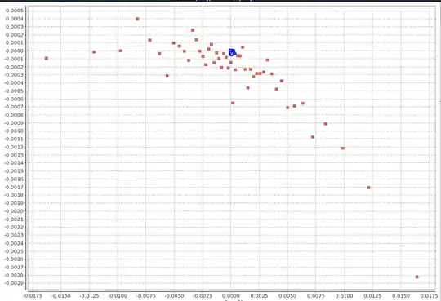The image size is (441, 301).
Task: Select the red point near x -0.0120
Action: [x=94, y=52]
